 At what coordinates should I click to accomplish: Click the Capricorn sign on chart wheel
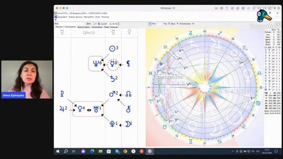coord(191,34)
